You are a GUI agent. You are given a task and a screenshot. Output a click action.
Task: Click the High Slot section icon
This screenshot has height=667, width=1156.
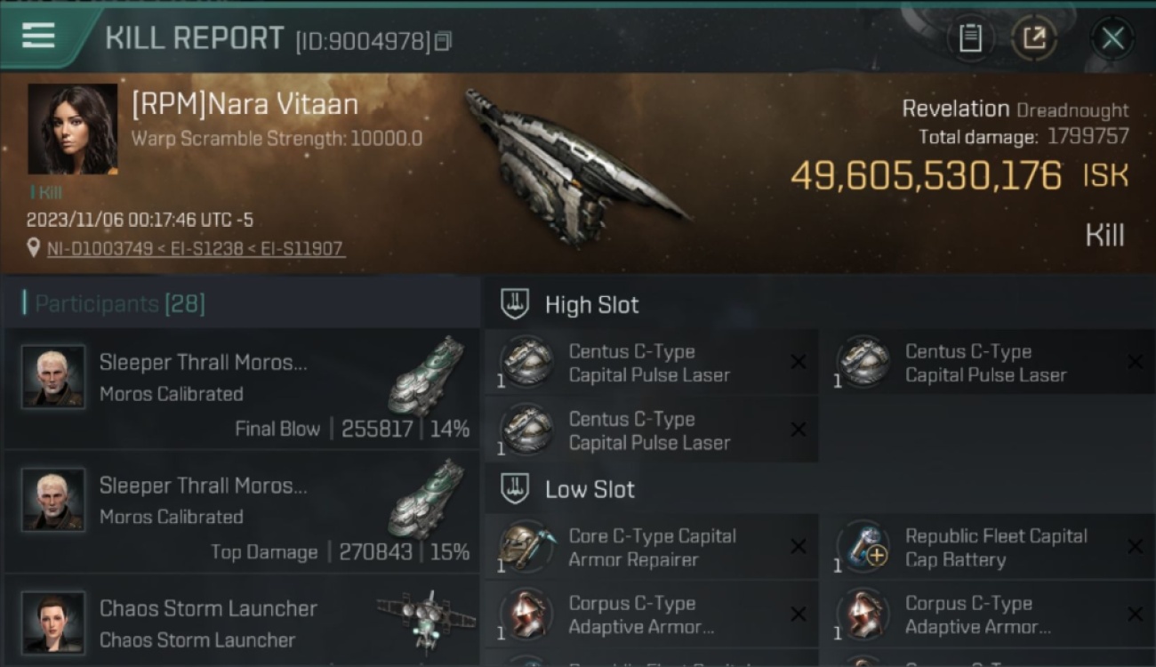[516, 304]
